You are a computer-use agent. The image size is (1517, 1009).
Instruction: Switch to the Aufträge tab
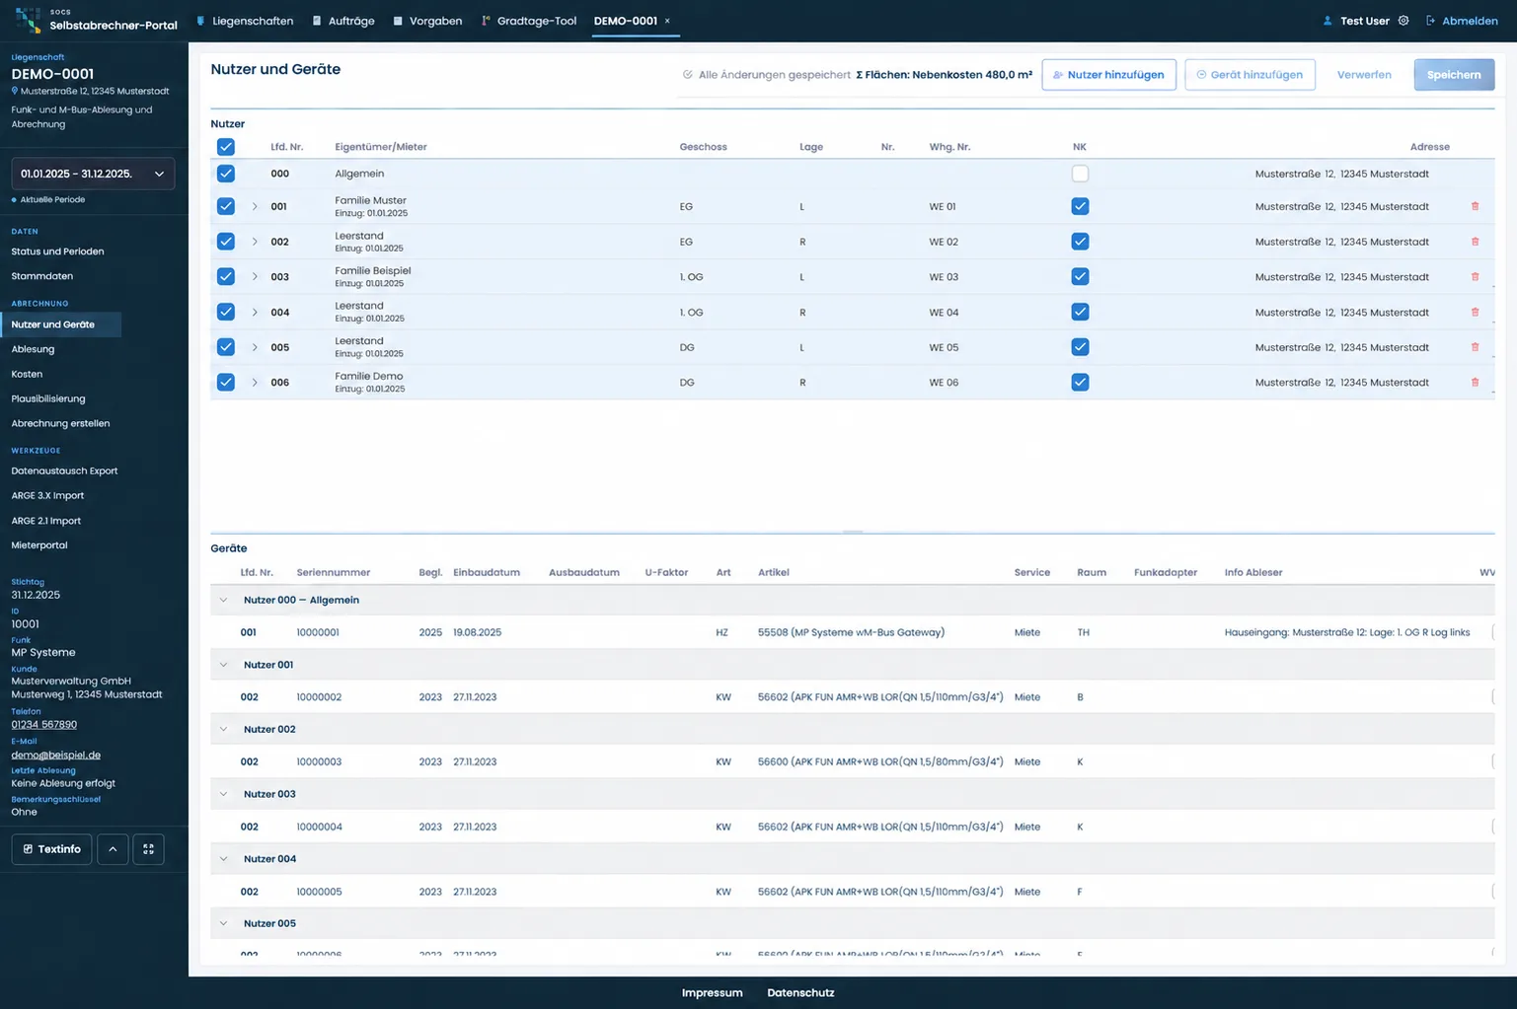pyautogui.click(x=343, y=21)
